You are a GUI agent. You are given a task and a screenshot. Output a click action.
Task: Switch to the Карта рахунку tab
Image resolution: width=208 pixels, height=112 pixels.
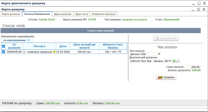click(x=11, y=14)
